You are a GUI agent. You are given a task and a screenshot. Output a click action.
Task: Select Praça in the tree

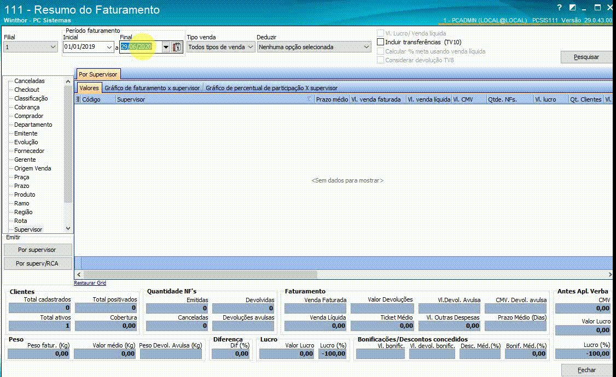coord(21,177)
